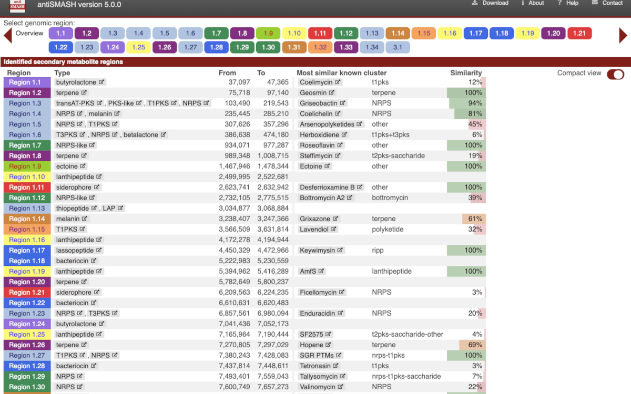631x394 pixels.
Task: Open Steffimycin external link icon
Action: (338, 156)
